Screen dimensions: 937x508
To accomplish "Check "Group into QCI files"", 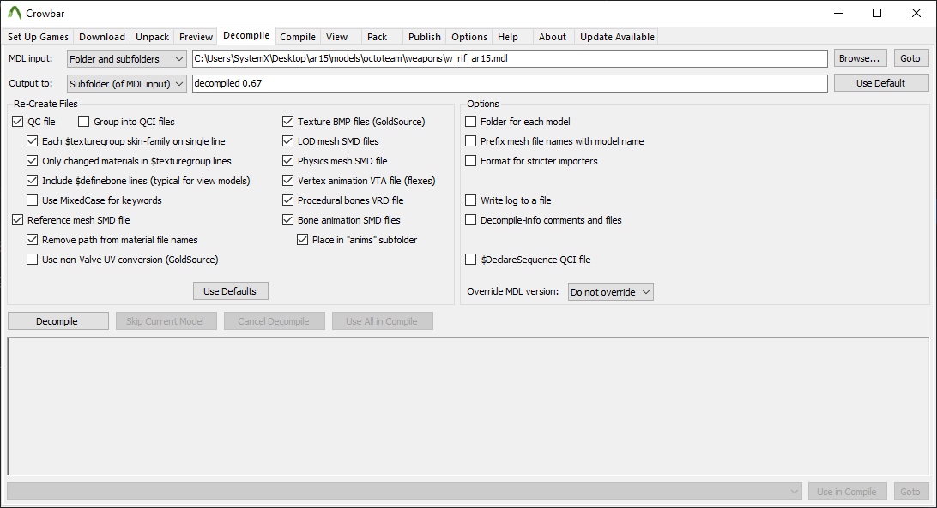I will (83, 121).
